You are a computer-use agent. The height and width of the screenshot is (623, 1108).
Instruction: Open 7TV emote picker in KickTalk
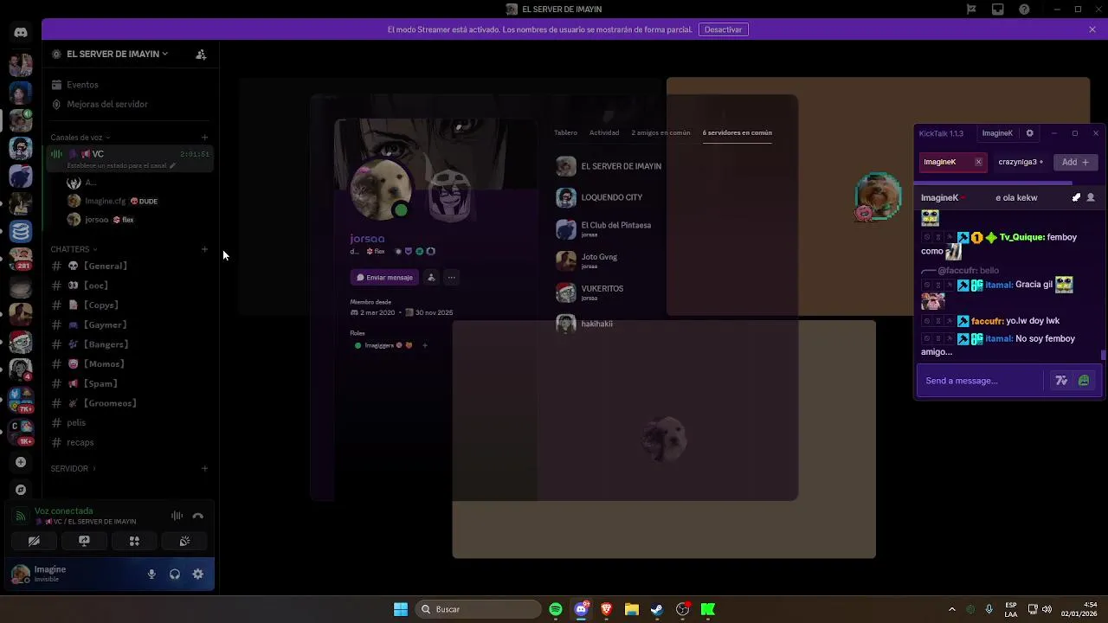click(1061, 381)
